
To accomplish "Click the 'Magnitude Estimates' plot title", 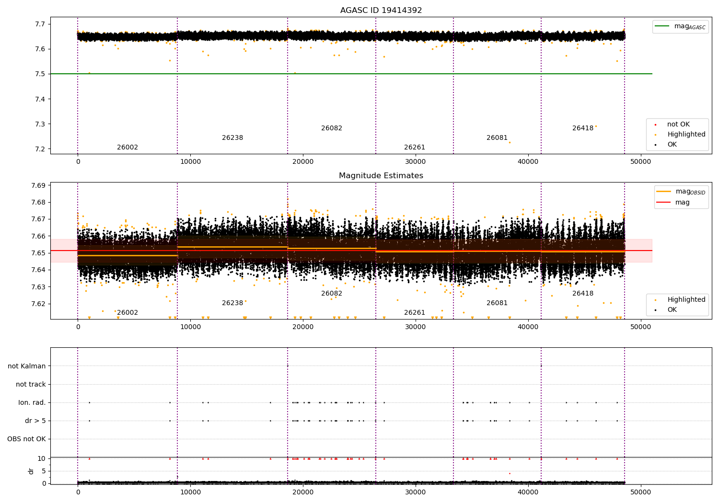I will 381,176.
